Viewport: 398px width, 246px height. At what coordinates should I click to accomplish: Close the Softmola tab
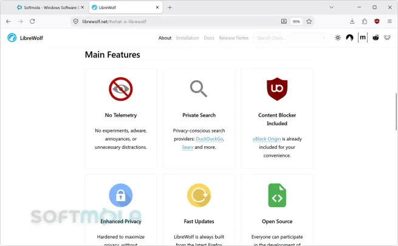tap(83, 8)
